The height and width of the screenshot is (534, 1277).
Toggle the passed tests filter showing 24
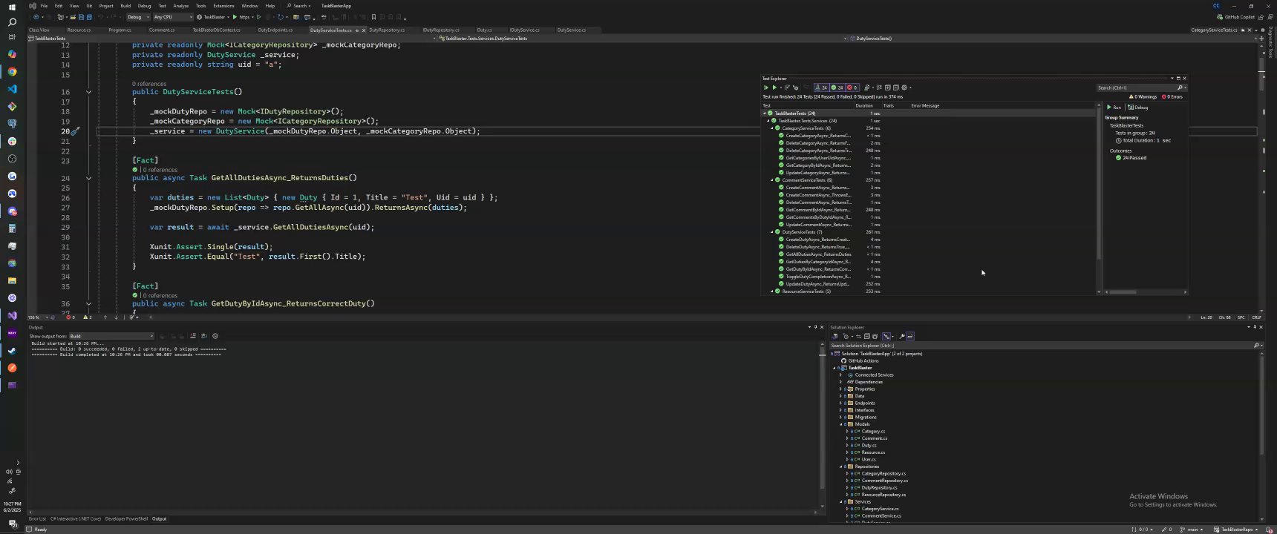click(837, 88)
